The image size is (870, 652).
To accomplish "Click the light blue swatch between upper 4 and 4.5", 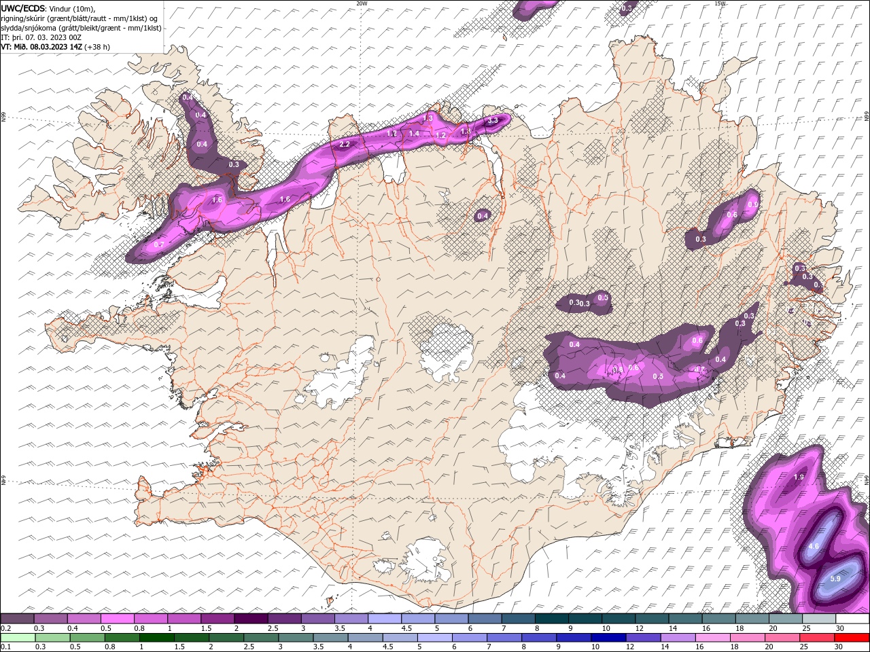I will (x=385, y=619).
